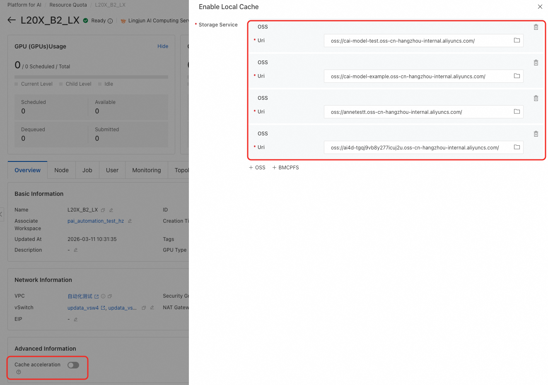Edit the associated workspace
Viewport: 548px width, 385px height.
(130, 221)
